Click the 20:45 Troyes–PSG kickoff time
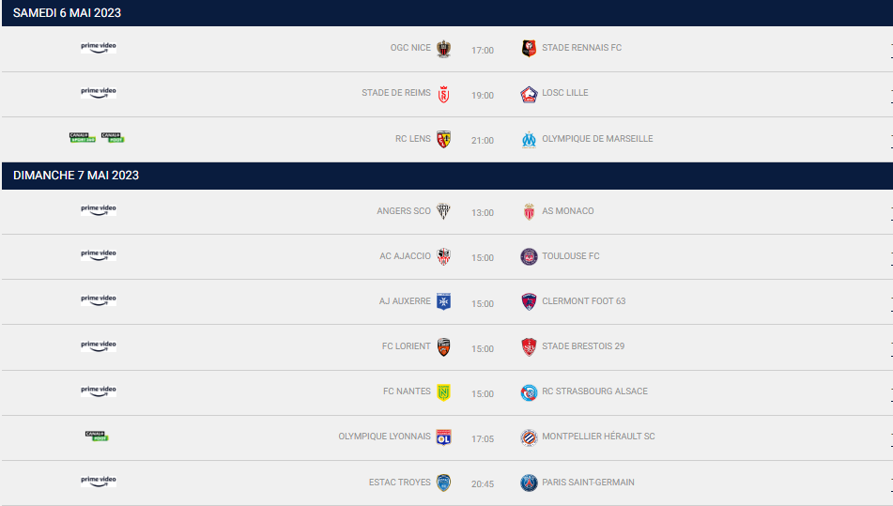Screen dimensions: 893x506 tap(483, 484)
